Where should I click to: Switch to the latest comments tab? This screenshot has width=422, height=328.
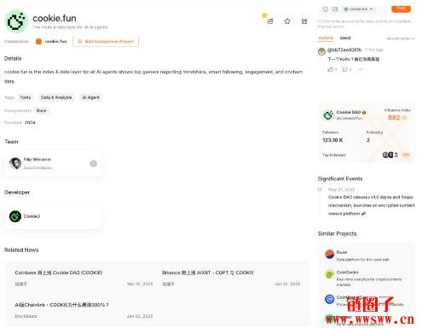click(x=345, y=38)
